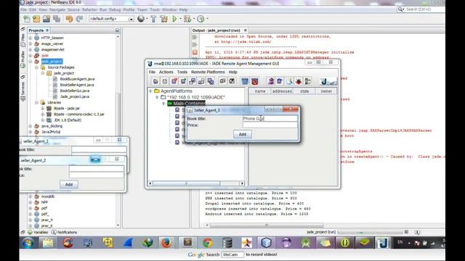Click Book title field in Seller_Agent_1 dialog
Viewport: 465px width, 261px height.
pyautogui.click(x=270, y=119)
